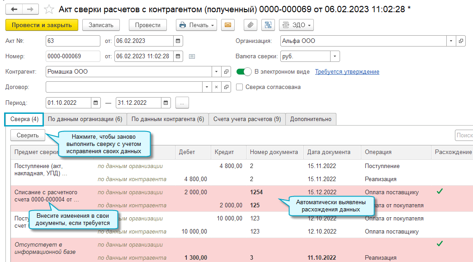Image resolution: width=473 pixels, height=262 pixels.
Task: Click the Сверить button
Action: coord(28,136)
